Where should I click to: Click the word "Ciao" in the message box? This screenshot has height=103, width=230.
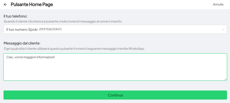10,58
